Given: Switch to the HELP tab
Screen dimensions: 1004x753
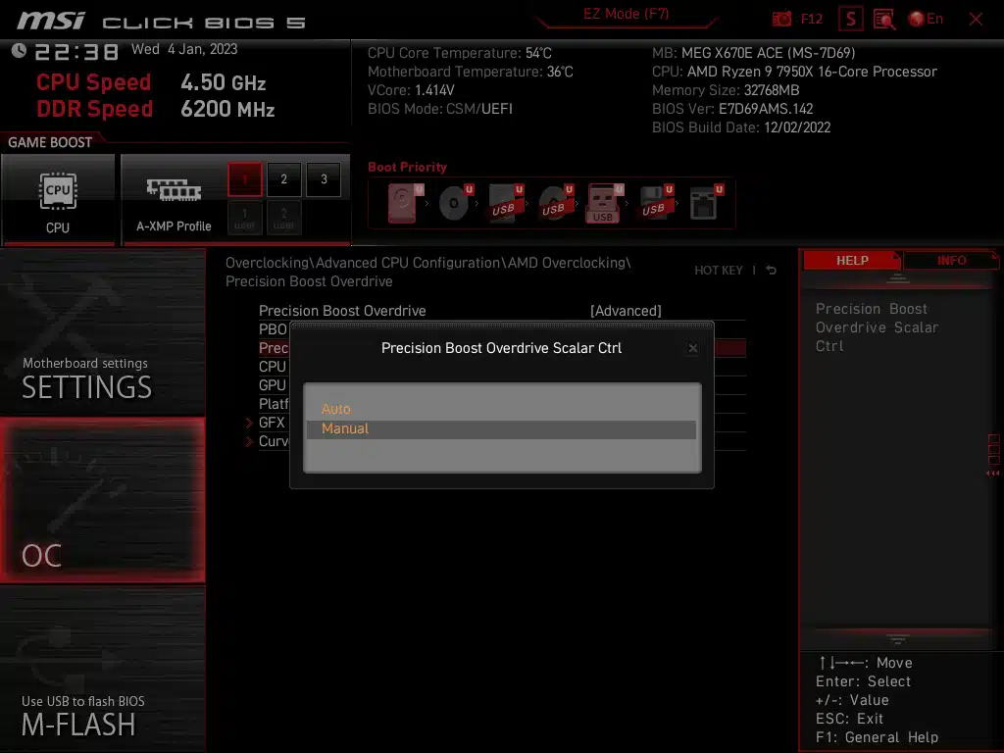Looking at the screenshot, I should (852, 261).
